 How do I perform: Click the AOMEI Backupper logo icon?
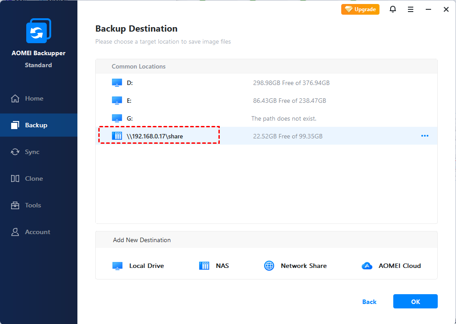[x=39, y=32]
